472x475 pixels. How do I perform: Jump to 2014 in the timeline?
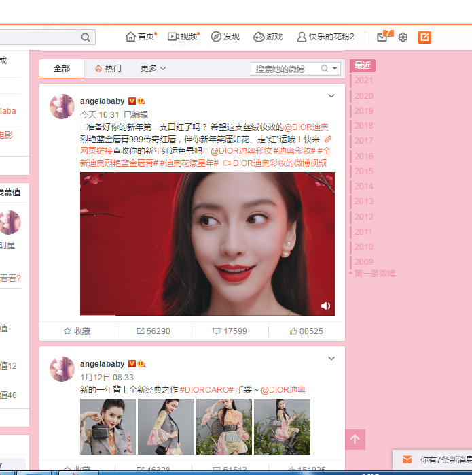[364, 186]
